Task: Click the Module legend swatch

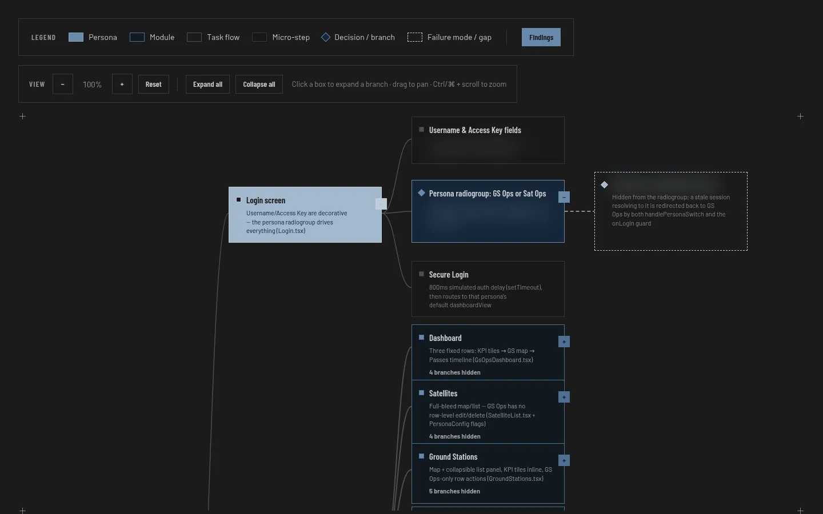Action: (137, 37)
